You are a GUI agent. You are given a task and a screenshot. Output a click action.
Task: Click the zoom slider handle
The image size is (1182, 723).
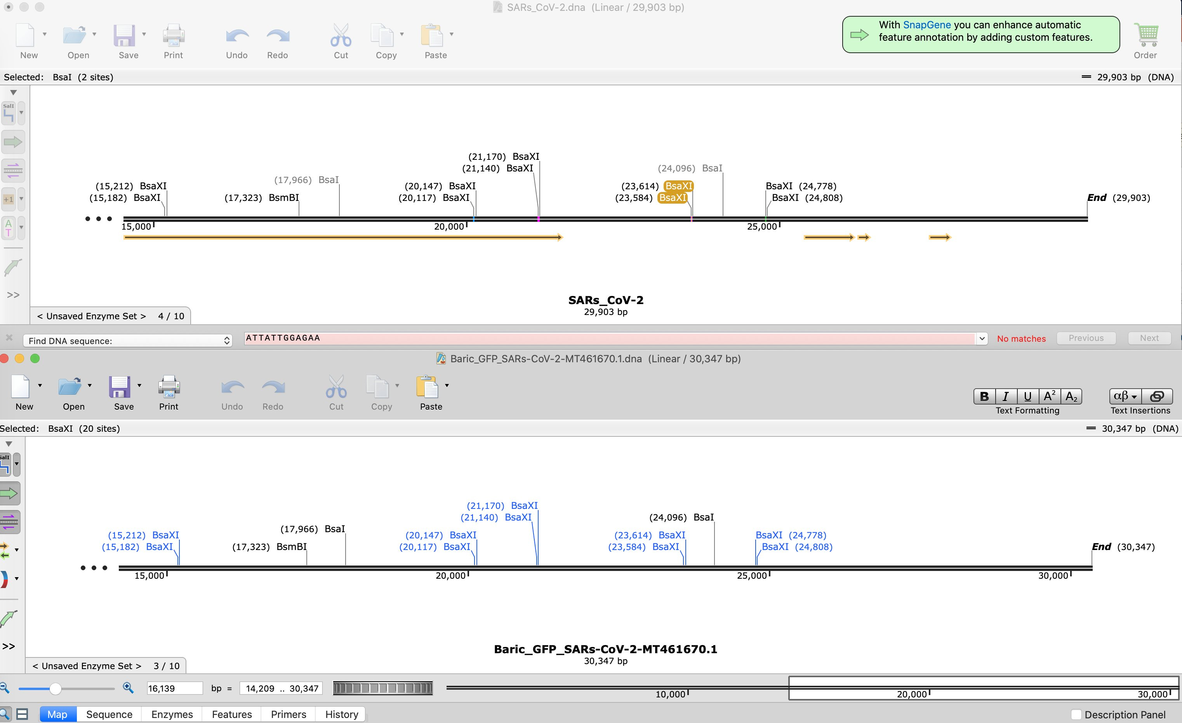(x=56, y=688)
